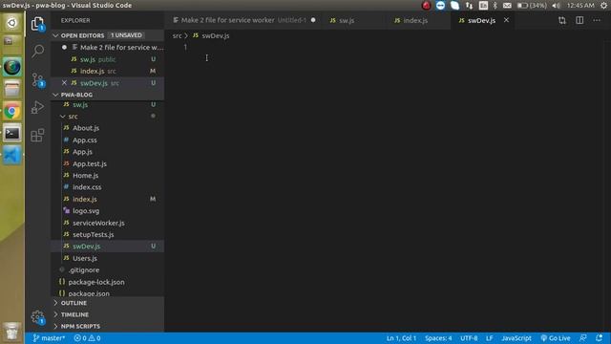Open the Search view in activity bar
Viewport: 611px width, 344px height.
[37, 51]
